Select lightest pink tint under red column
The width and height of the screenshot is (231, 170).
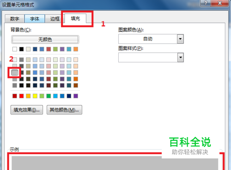coord(49,60)
